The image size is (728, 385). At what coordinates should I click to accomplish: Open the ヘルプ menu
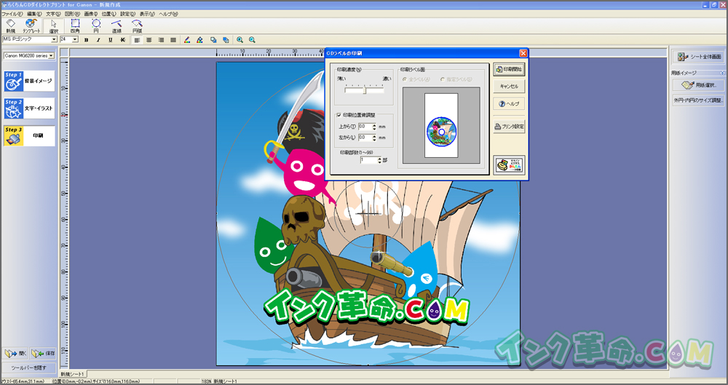(x=168, y=14)
